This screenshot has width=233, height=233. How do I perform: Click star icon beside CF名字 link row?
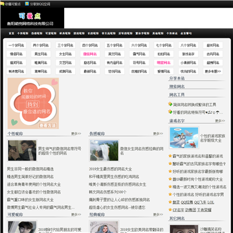(x=170, y=210)
